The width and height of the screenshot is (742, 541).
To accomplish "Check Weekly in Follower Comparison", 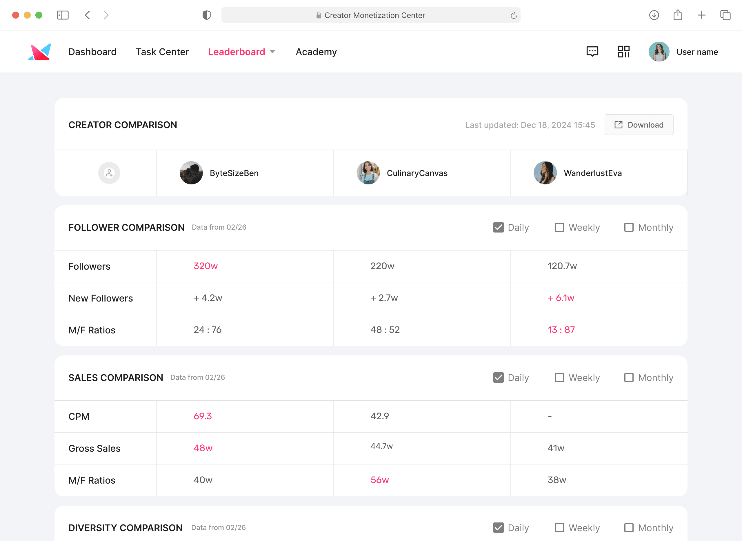I will (x=559, y=227).
